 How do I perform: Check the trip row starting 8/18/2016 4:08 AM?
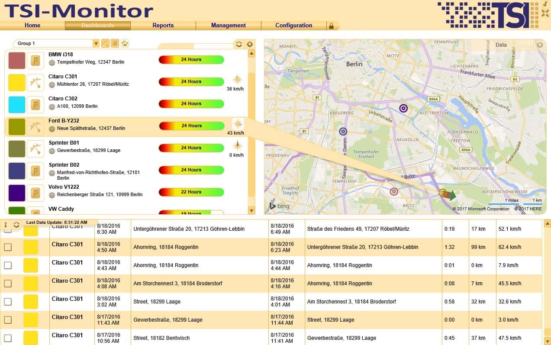point(8,284)
